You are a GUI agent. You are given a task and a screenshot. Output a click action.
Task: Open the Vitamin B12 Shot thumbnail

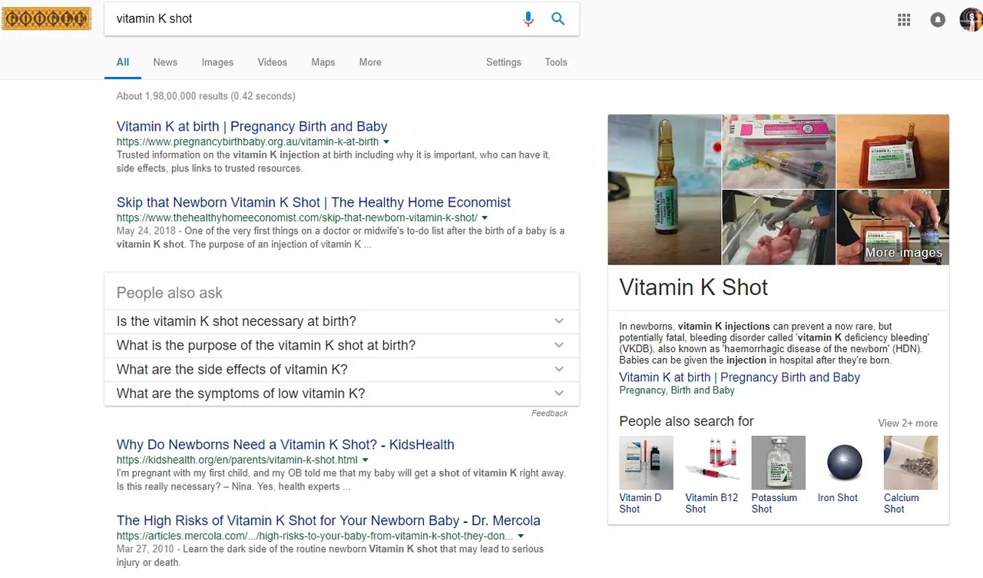click(713, 463)
